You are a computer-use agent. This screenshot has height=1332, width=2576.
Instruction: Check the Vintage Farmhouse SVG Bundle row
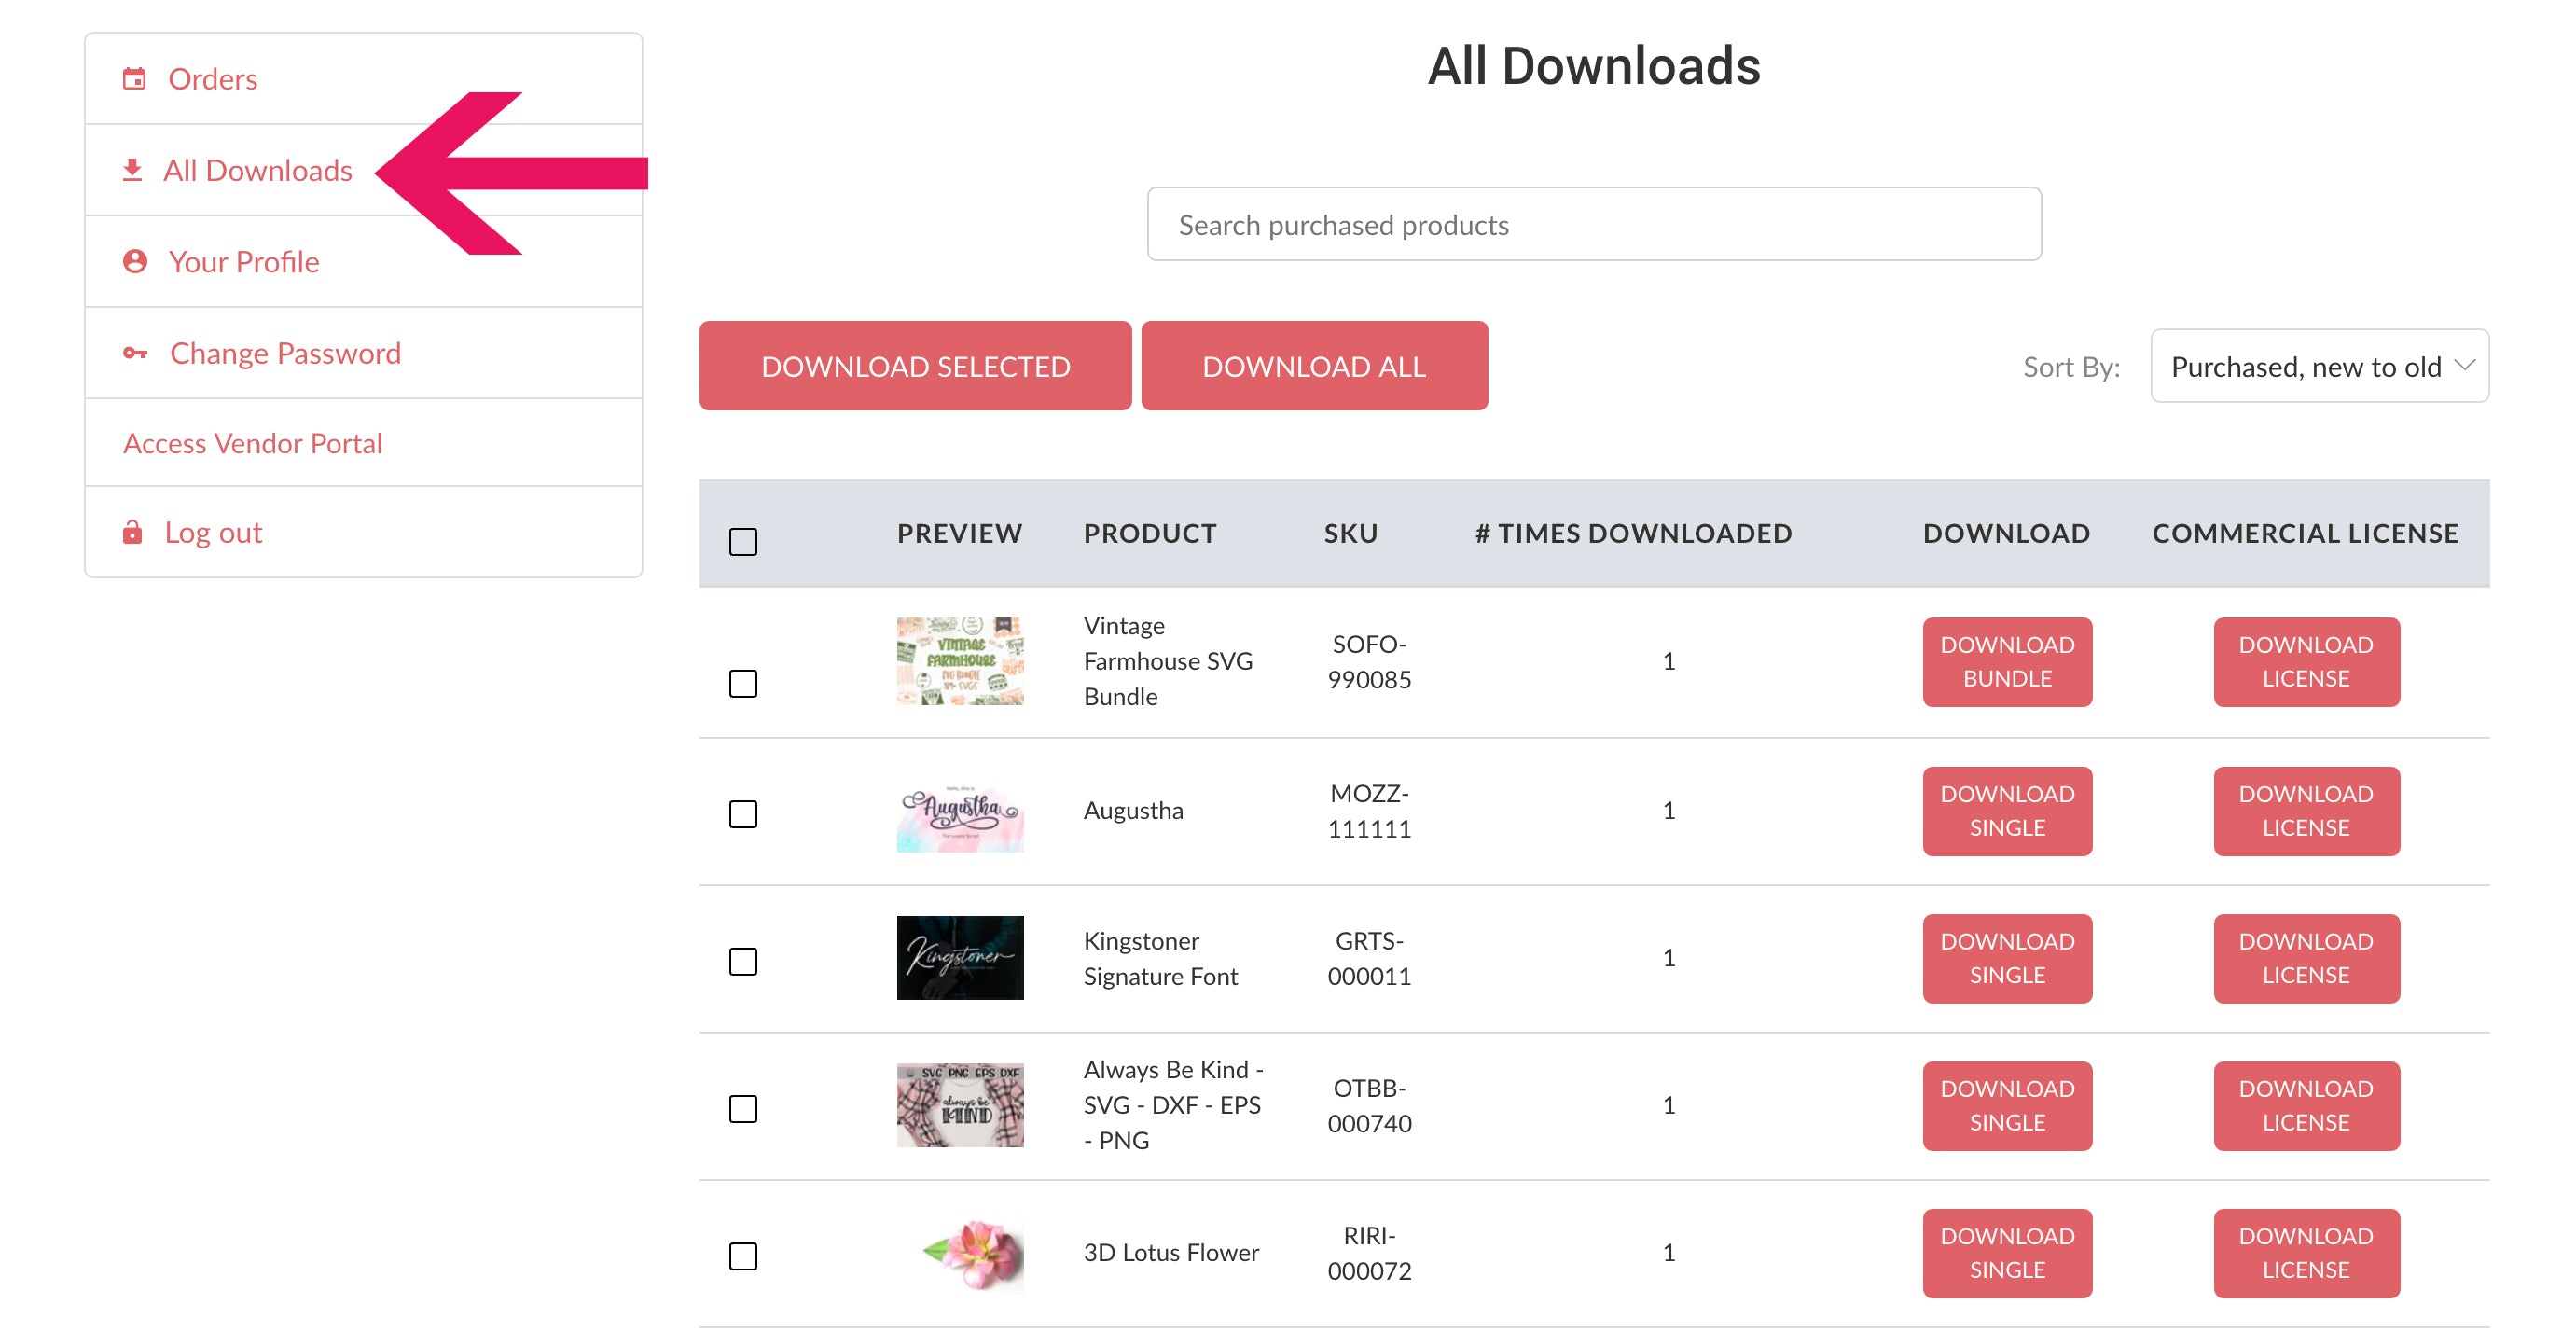tap(743, 684)
